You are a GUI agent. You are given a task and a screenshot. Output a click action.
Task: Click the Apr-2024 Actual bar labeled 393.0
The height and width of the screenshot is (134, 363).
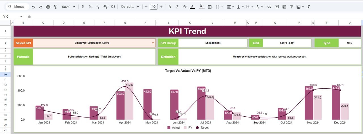pos(121,105)
